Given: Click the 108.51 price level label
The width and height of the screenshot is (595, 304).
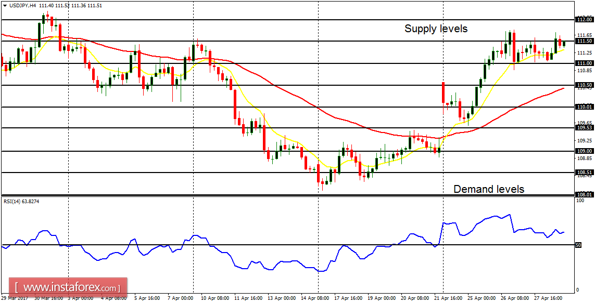Looking at the screenshot, I should point(585,173).
